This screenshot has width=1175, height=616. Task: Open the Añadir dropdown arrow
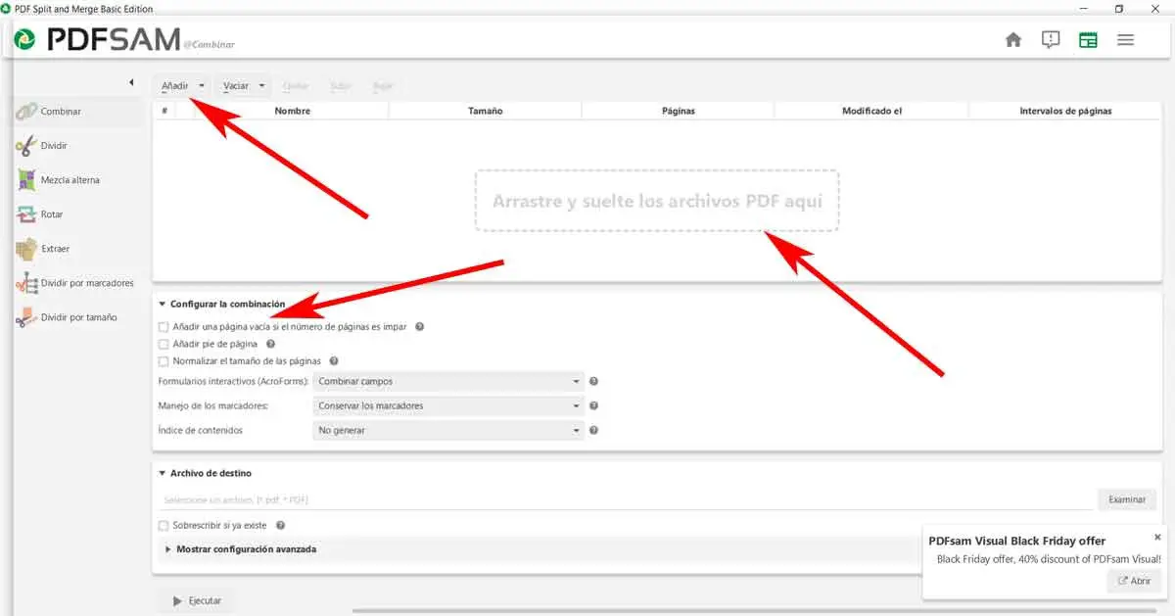[x=201, y=86]
